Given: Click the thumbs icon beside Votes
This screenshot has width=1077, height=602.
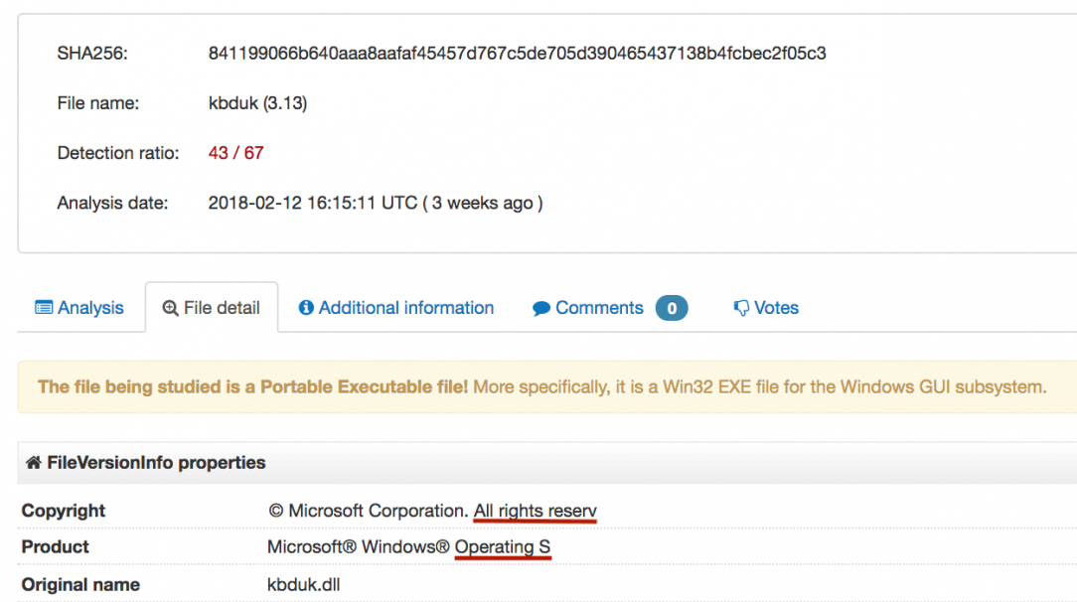Looking at the screenshot, I should point(741,308).
